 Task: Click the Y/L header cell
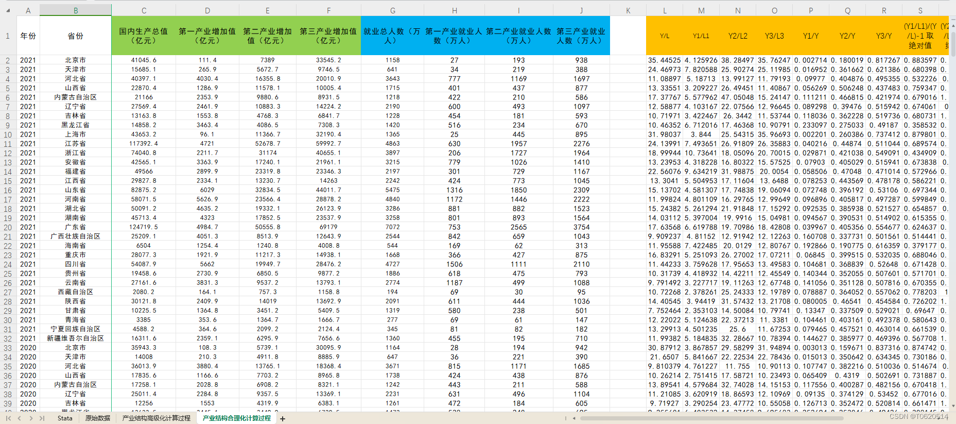pyautogui.click(x=665, y=36)
